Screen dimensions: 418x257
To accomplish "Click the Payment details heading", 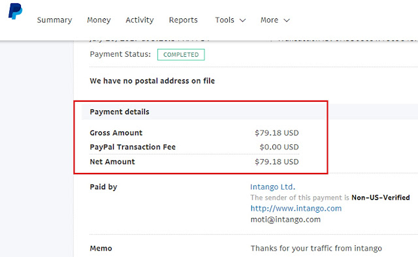I will pyautogui.click(x=120, y=112).
